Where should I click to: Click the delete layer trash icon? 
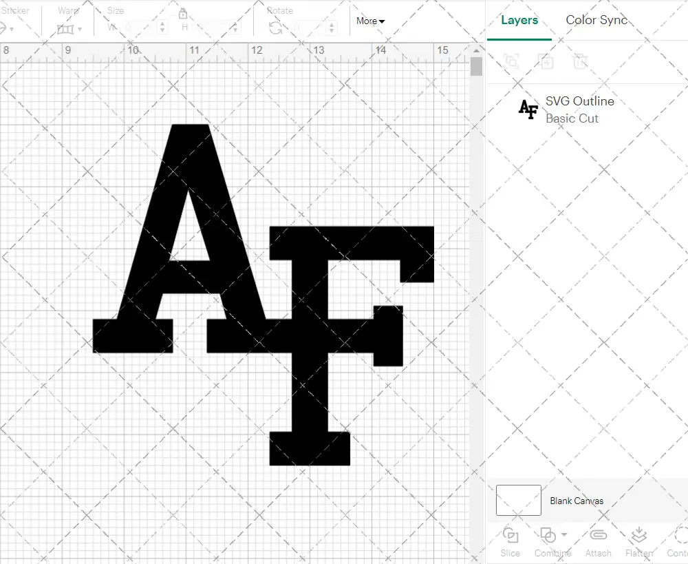click(580, 61)
